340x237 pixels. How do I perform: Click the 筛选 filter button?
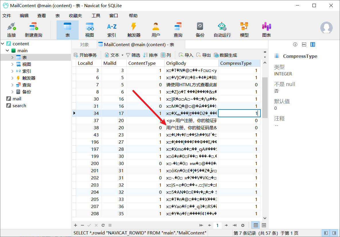[x=133, y=55]
